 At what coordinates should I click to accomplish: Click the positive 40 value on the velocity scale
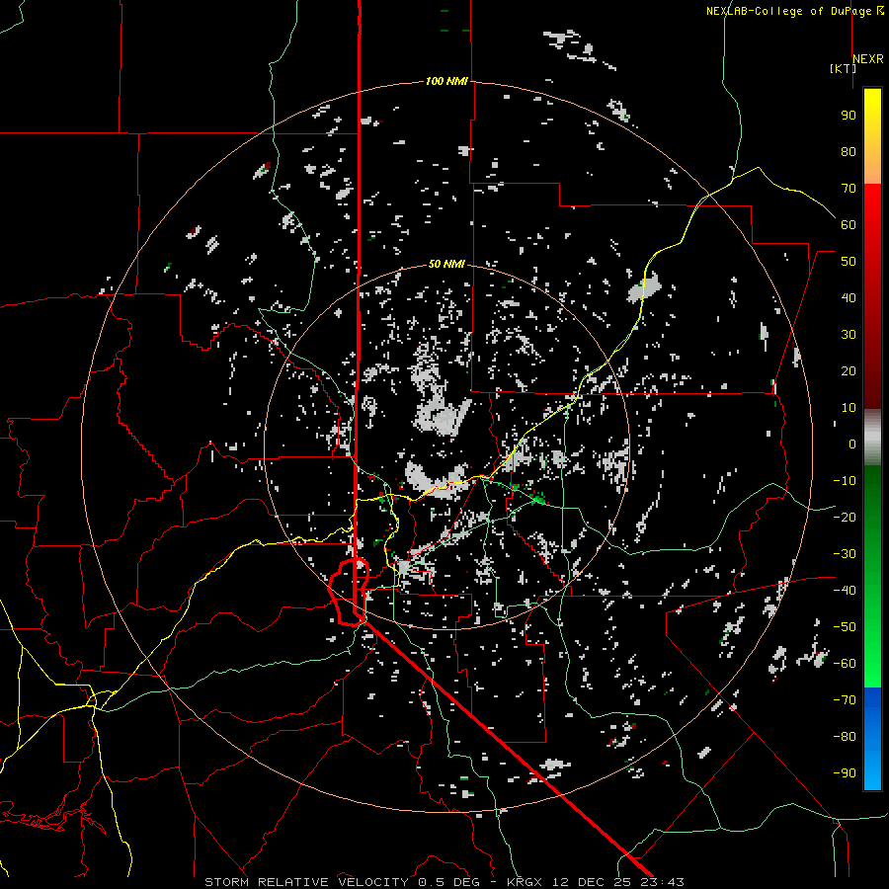849,297
